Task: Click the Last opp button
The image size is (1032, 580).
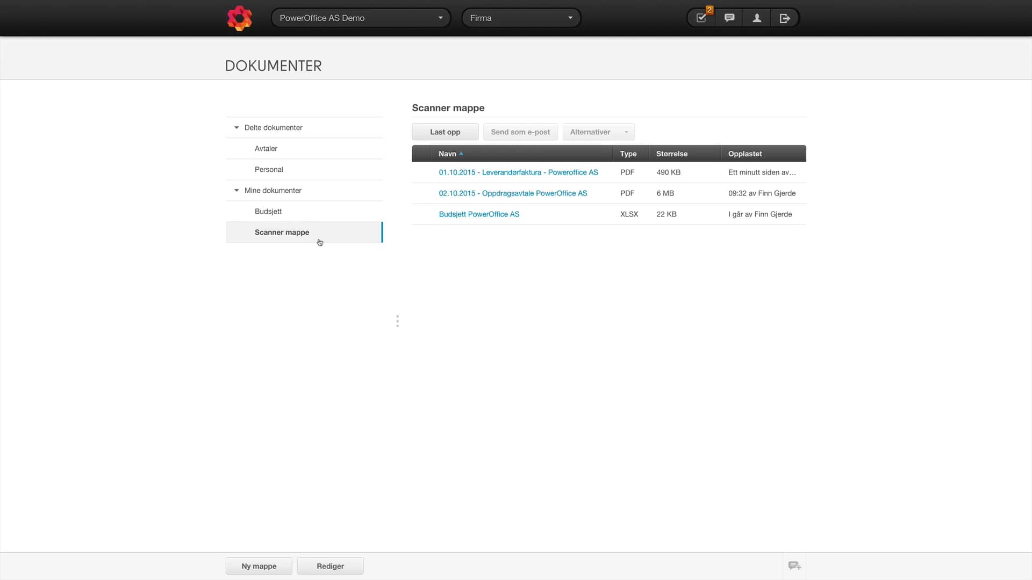Action: [x=445, y=132]
